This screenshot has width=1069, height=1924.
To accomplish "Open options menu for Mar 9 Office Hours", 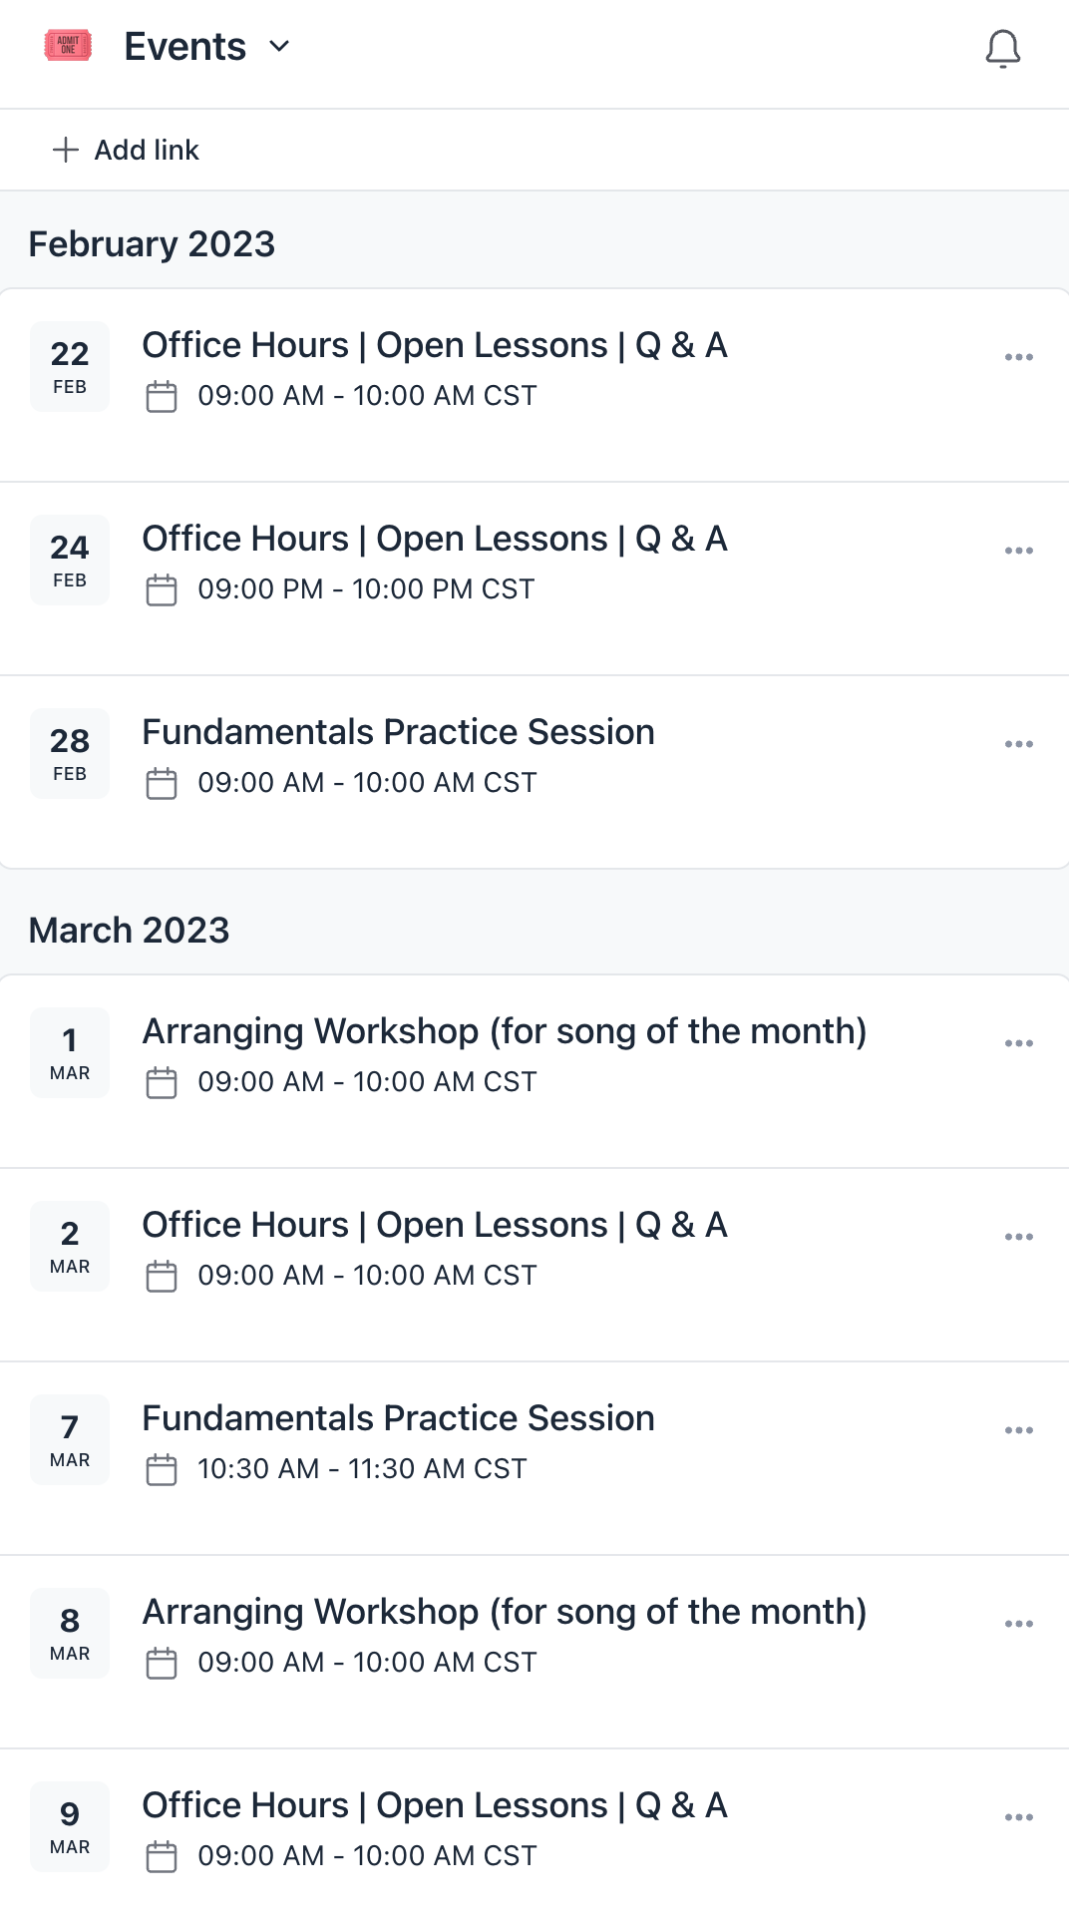I will click(x=1018, y=1817).
